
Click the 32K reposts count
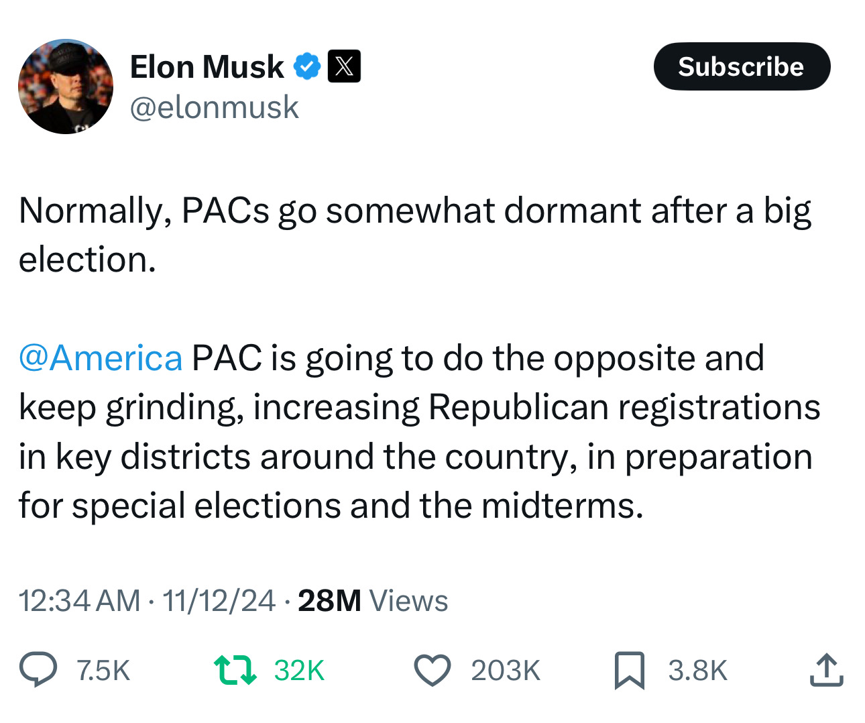(299, 671)
